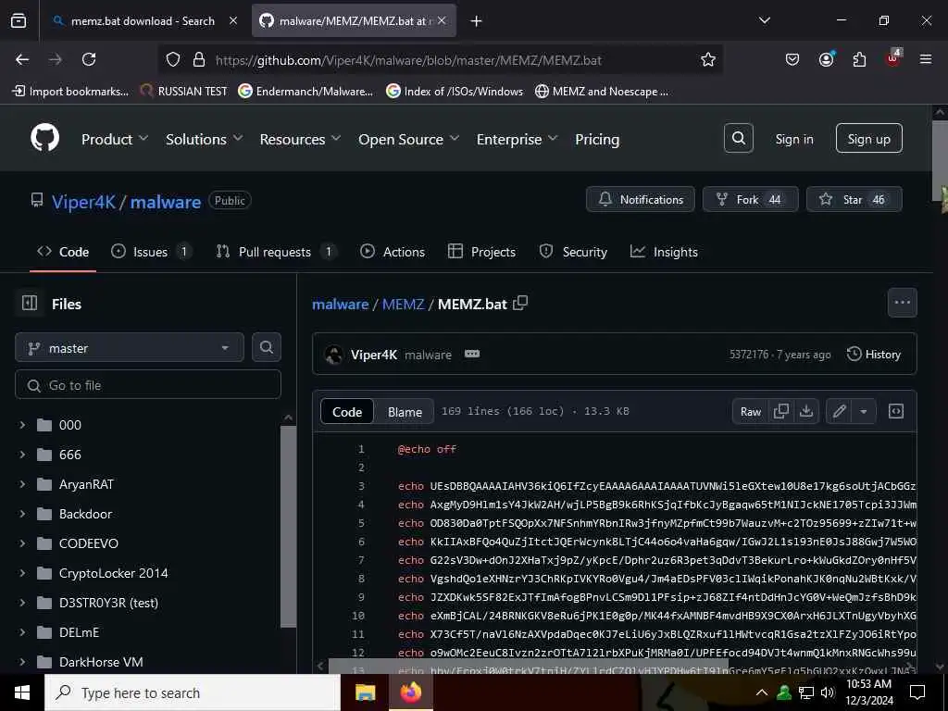Viewport: 948px width, 711px height.
Task: Expand commit message ellipsis button
Action: [x=472, y=354]
